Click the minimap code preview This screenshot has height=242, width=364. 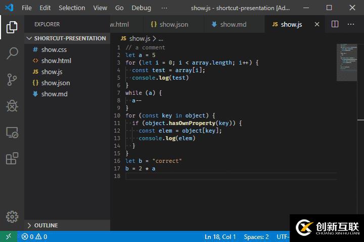click(347, 62)
